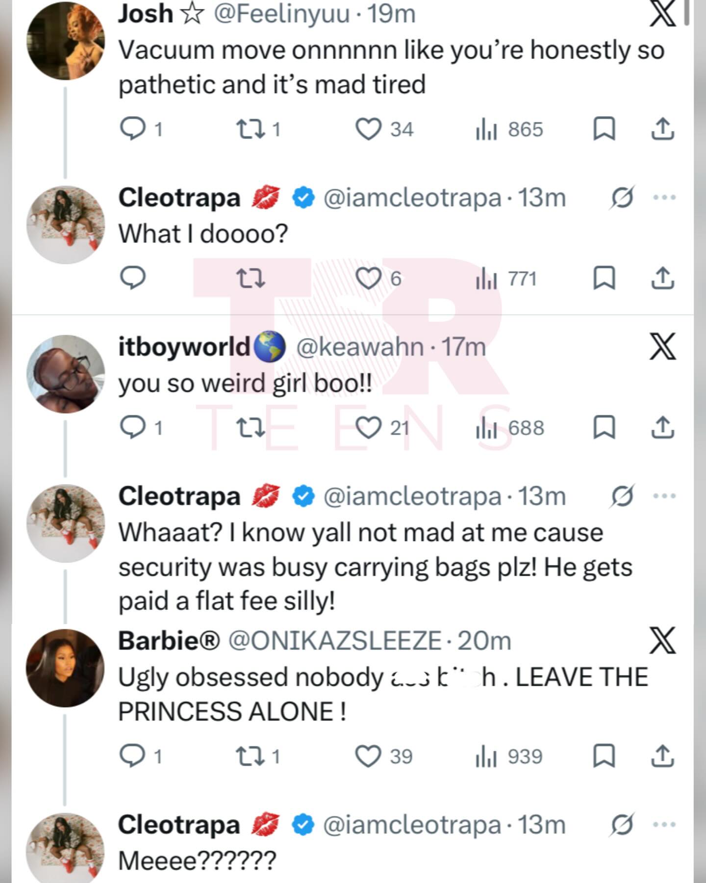Open more options on 'What I doooo?' tweet

click(664, 198)
